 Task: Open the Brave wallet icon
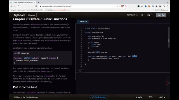pyautogui.click(x=164, y=6)
